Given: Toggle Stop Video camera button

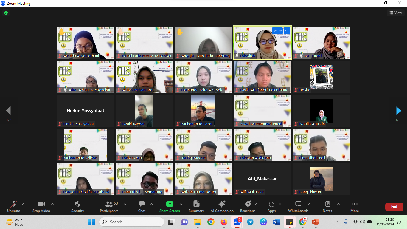Looking at the screenshot, I should (x=41, y=204).
